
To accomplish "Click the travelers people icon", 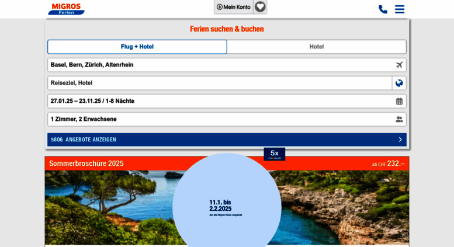I will tap(399, 119).
